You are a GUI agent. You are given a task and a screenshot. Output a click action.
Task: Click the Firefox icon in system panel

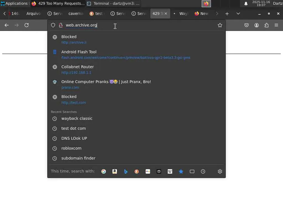coord(206,4)
